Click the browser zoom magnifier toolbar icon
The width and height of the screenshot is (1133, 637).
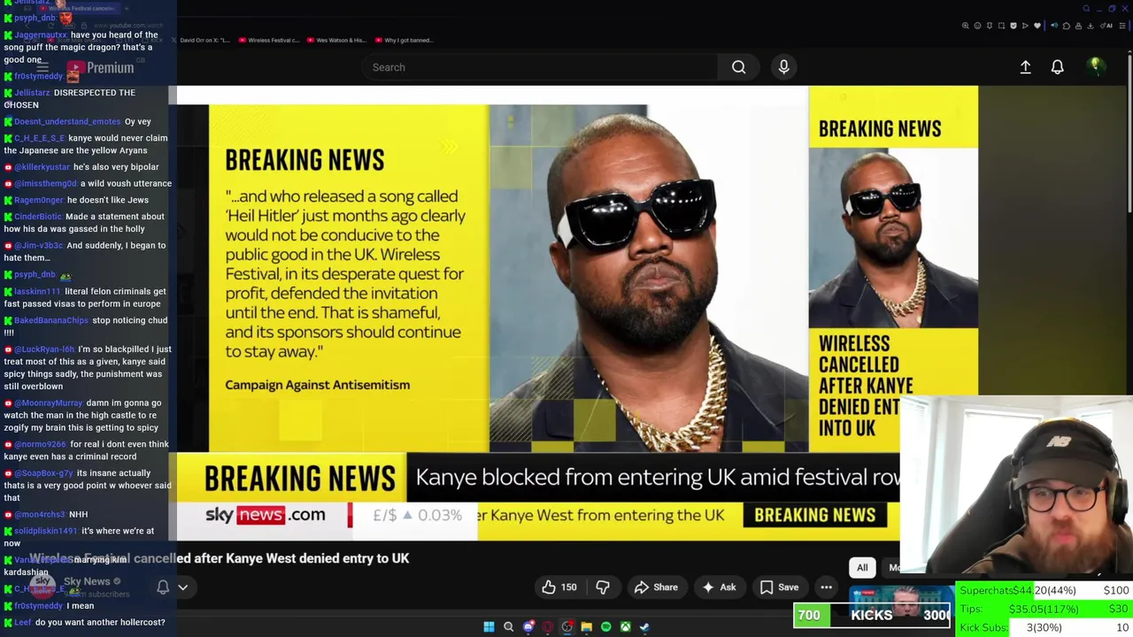966,26
